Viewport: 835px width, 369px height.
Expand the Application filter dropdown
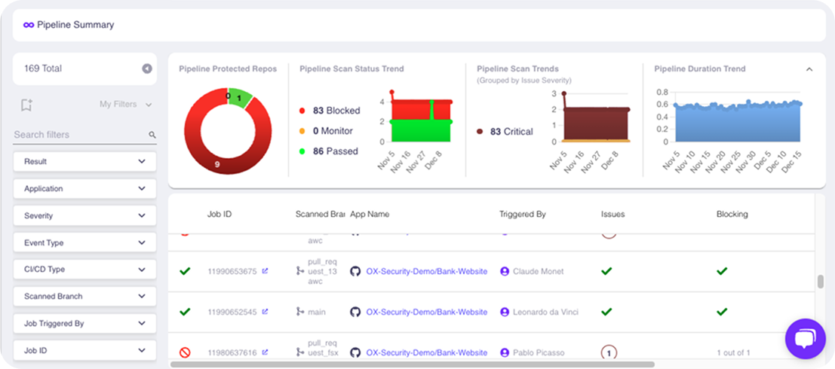(84, 189)
